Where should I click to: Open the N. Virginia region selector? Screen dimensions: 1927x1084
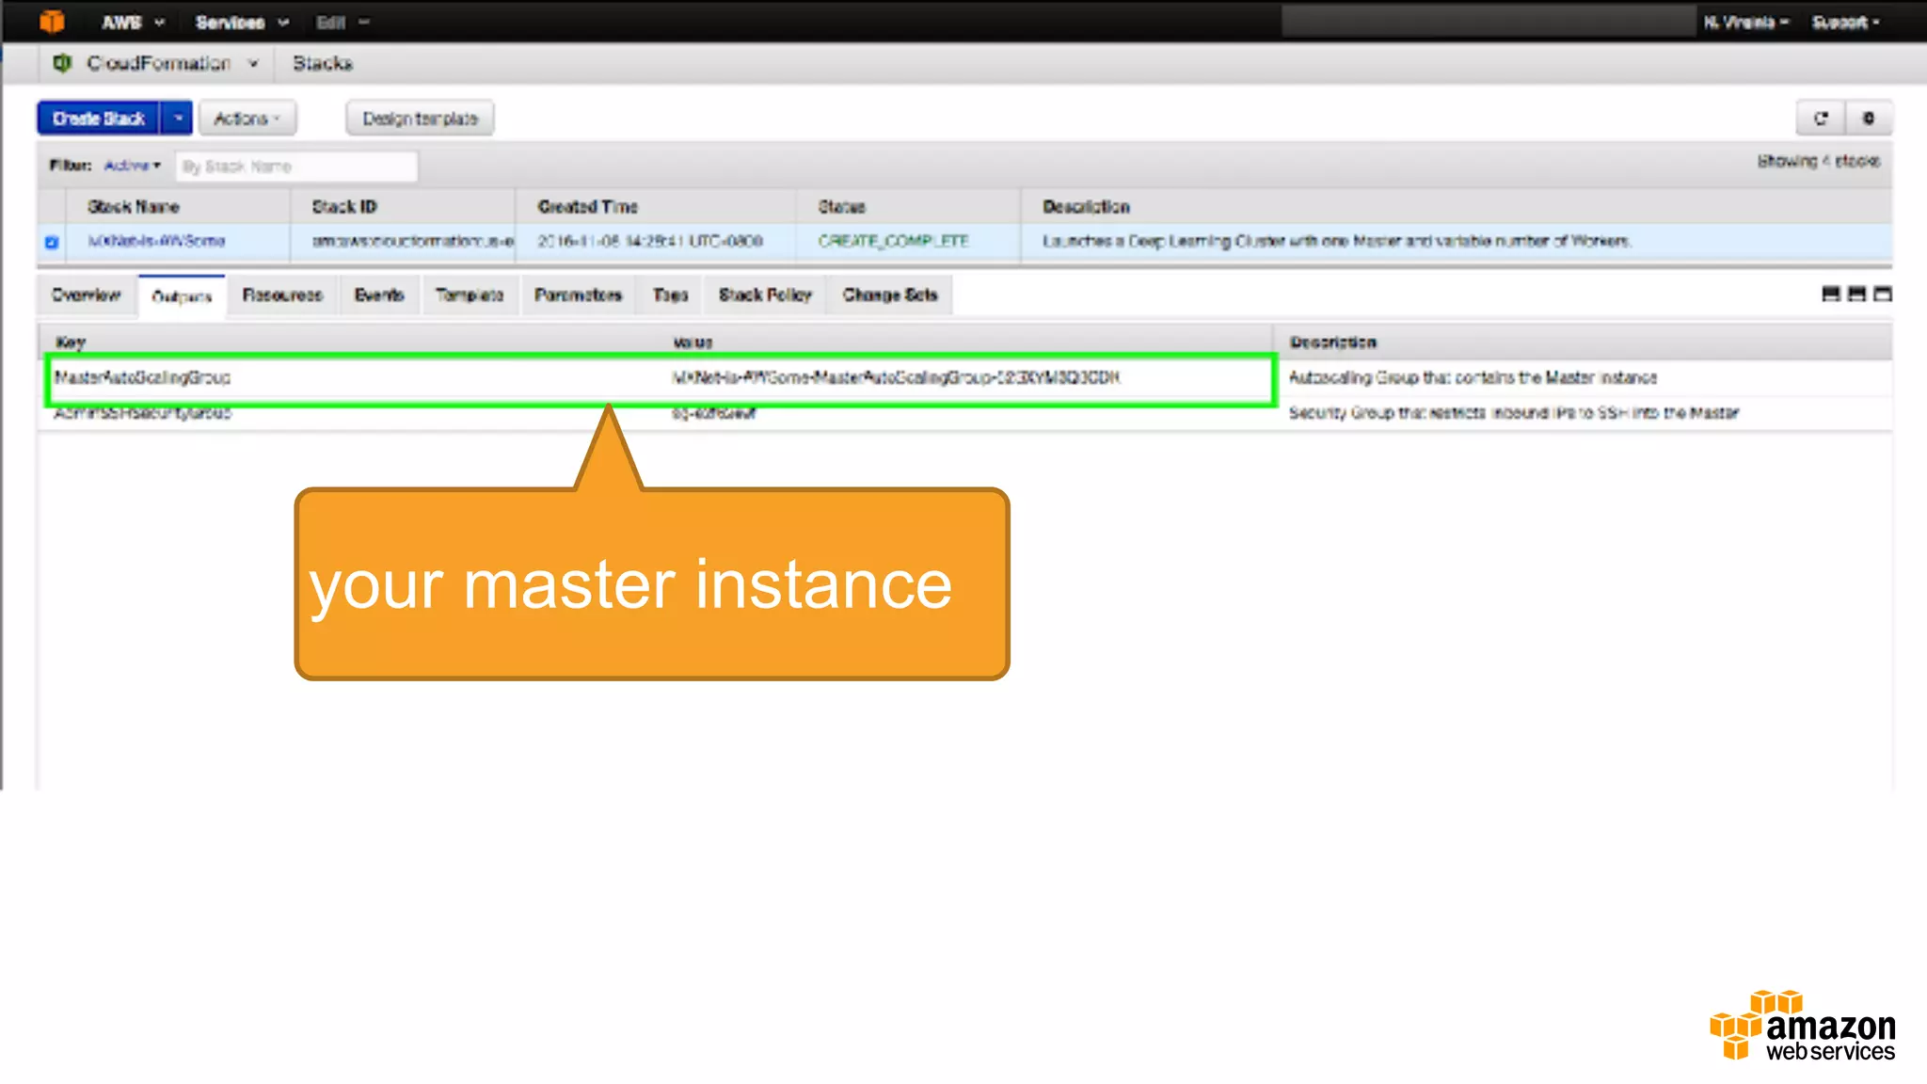[x=1745, y=22]
